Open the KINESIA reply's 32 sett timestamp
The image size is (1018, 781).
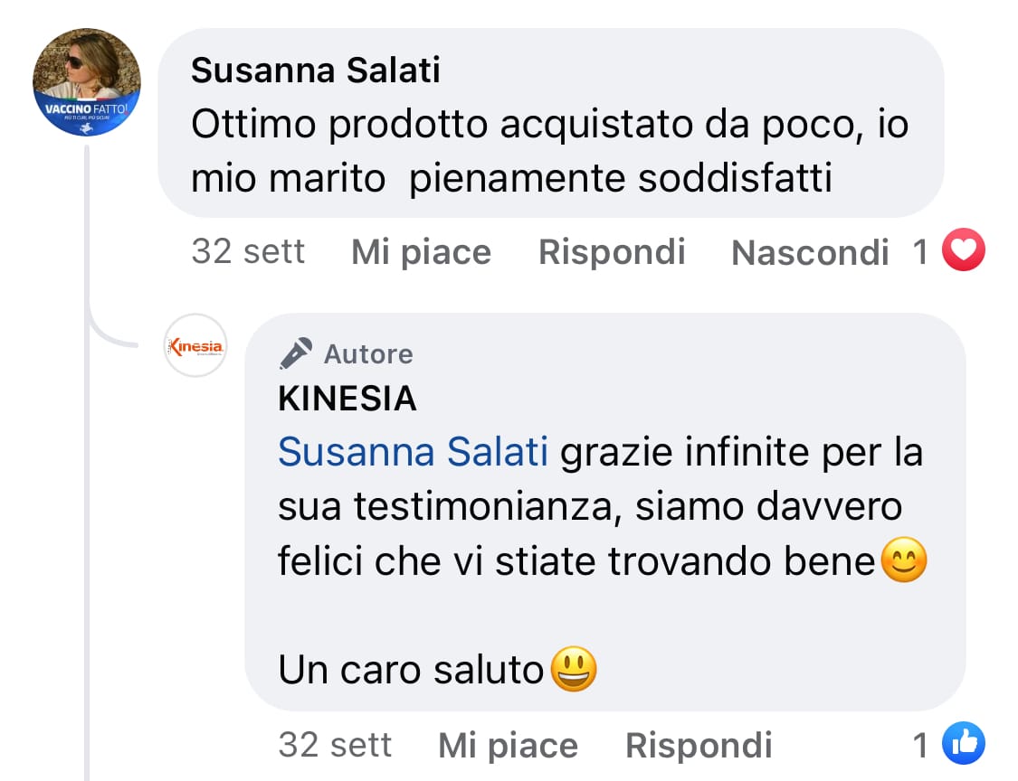[335, 745]
